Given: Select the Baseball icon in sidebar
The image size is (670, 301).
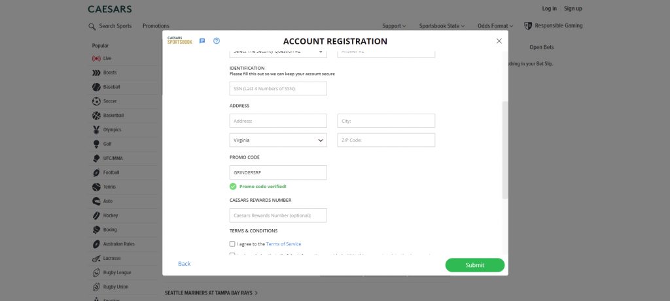Looking at the screenshot, I should [96, 87].
